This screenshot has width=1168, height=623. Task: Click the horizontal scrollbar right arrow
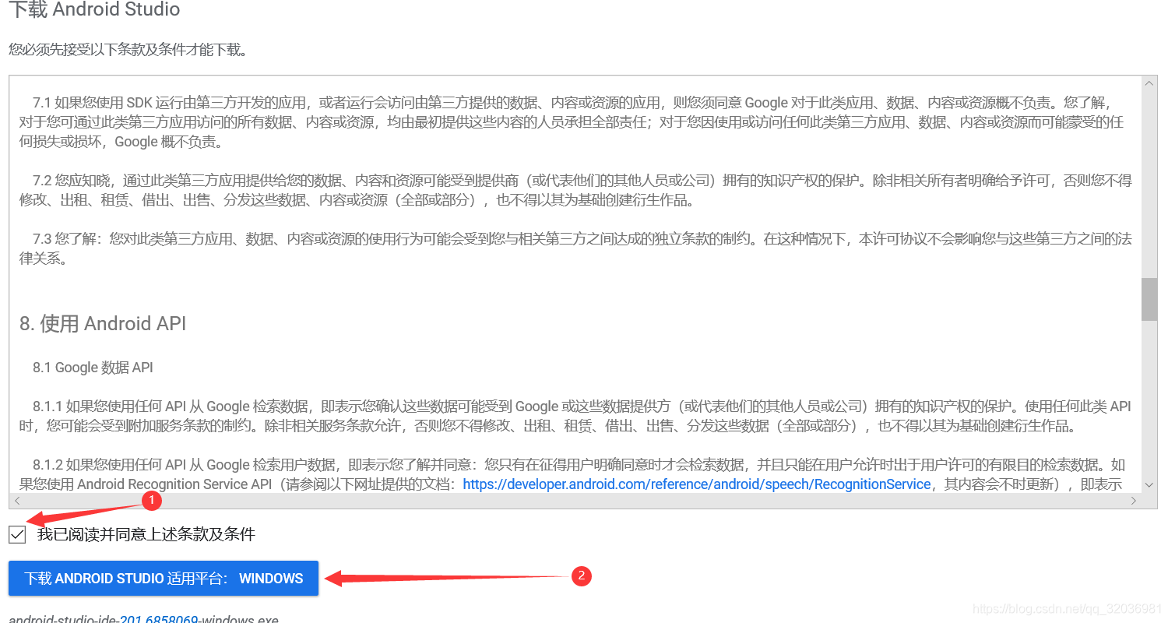click(x=1134, y=501)
